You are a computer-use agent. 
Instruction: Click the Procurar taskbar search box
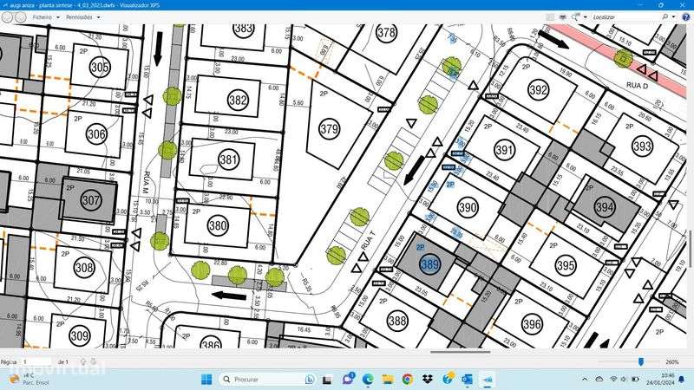[267, 380]
